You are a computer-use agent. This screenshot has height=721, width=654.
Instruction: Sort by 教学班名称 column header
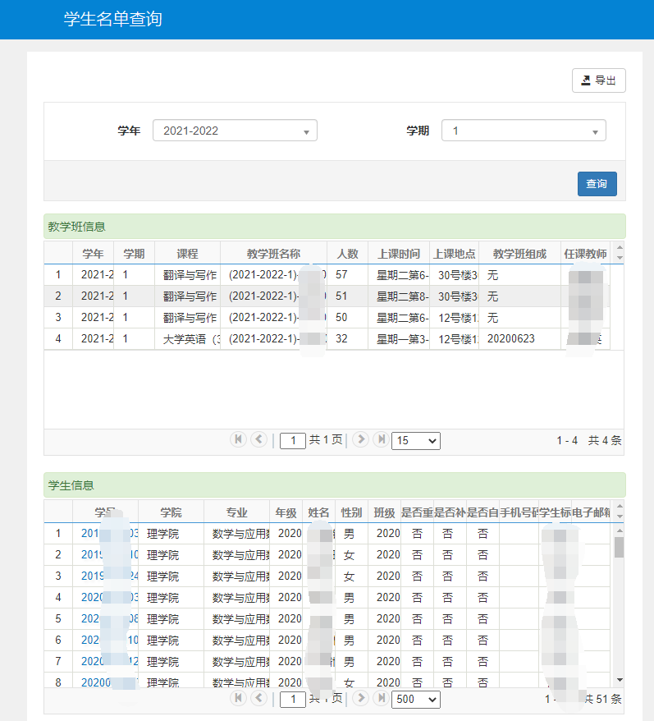point(273,254)
